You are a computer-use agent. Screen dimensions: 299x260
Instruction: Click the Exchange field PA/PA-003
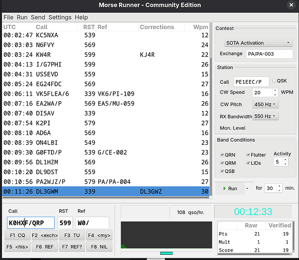click(269, 54)
